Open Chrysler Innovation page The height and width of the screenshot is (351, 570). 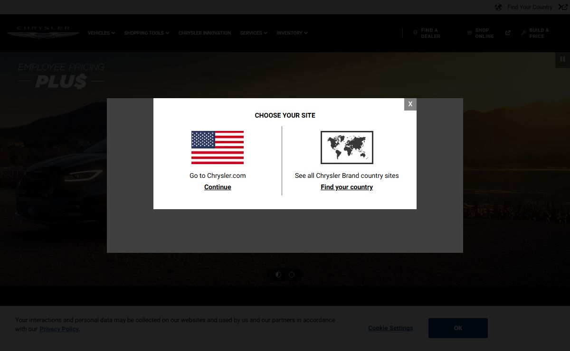(x=205, y=33)
